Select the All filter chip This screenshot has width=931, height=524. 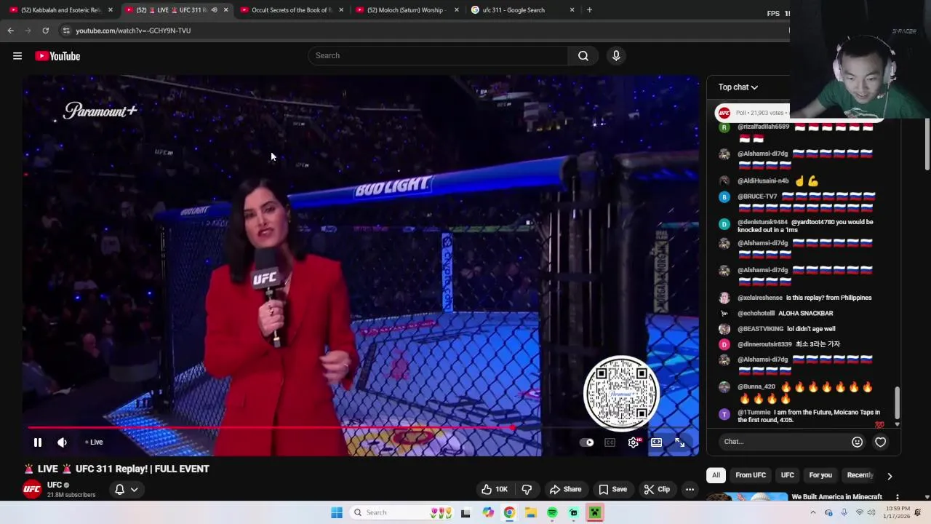coord(716,475)
